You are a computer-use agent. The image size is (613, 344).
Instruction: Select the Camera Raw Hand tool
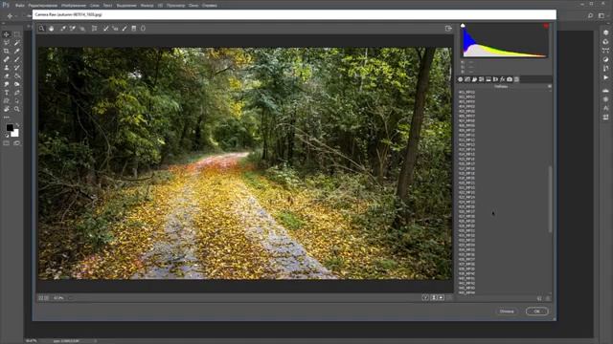pyautogui.click(x=51, y=29)
